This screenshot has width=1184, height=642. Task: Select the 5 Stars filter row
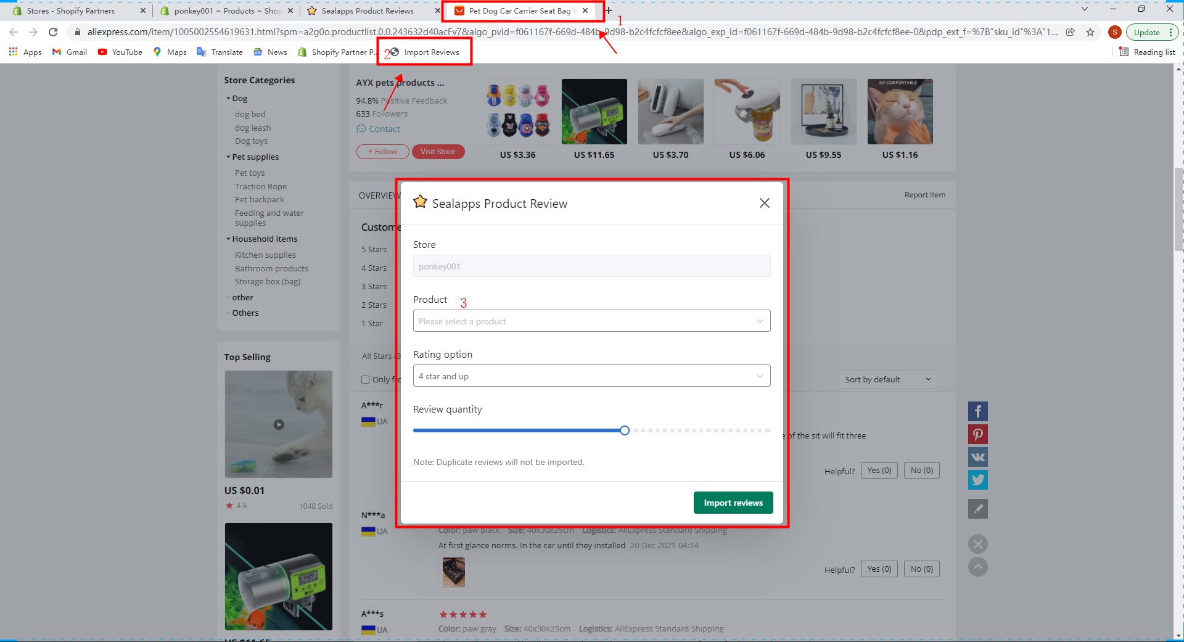pyautogui.click(x=374, y=249)
